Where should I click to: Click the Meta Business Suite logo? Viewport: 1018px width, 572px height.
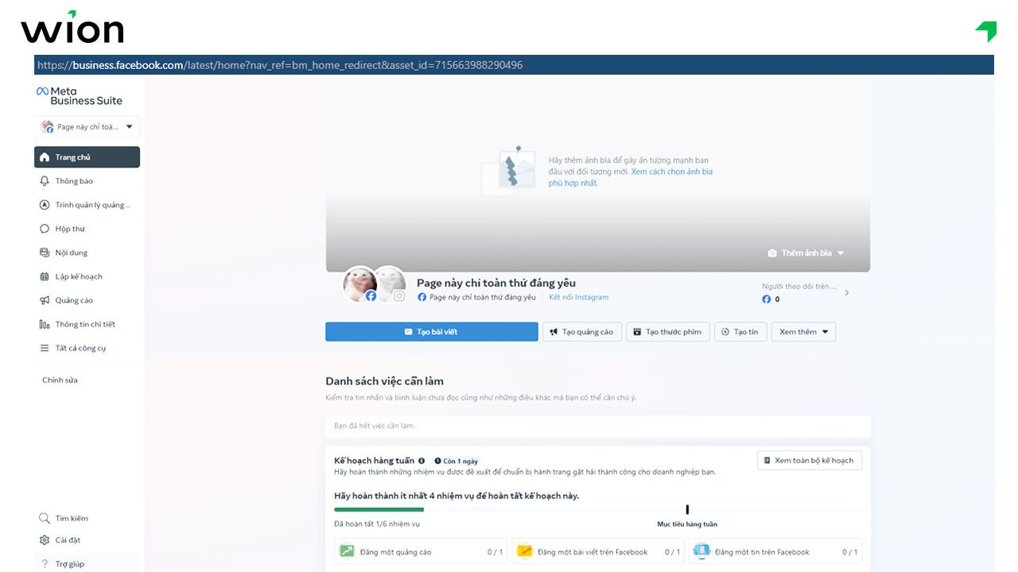pyautogui.click(x=79, y=95)
